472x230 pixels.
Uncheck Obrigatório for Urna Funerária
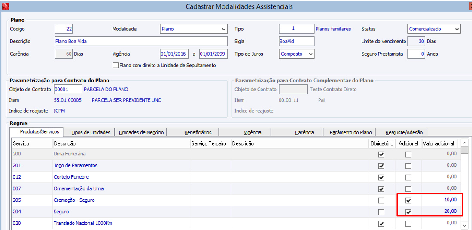click(381, 154)
